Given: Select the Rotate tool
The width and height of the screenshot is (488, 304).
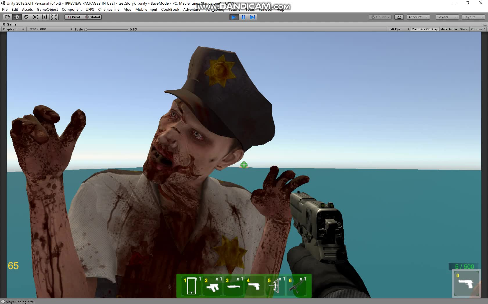Looking at the screenshot, I should point(26,17).
